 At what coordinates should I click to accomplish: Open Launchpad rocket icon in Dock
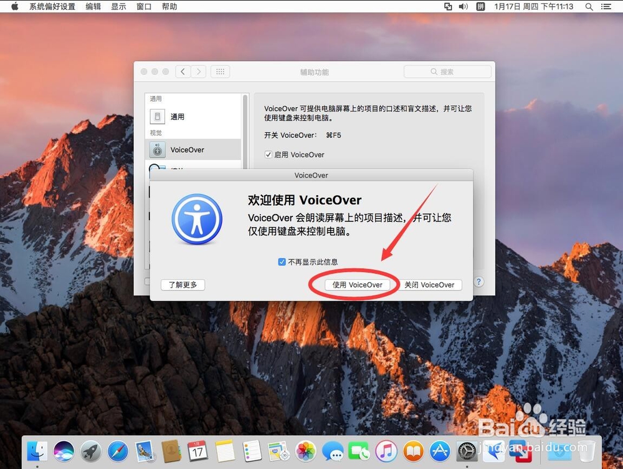pos(91,452)
